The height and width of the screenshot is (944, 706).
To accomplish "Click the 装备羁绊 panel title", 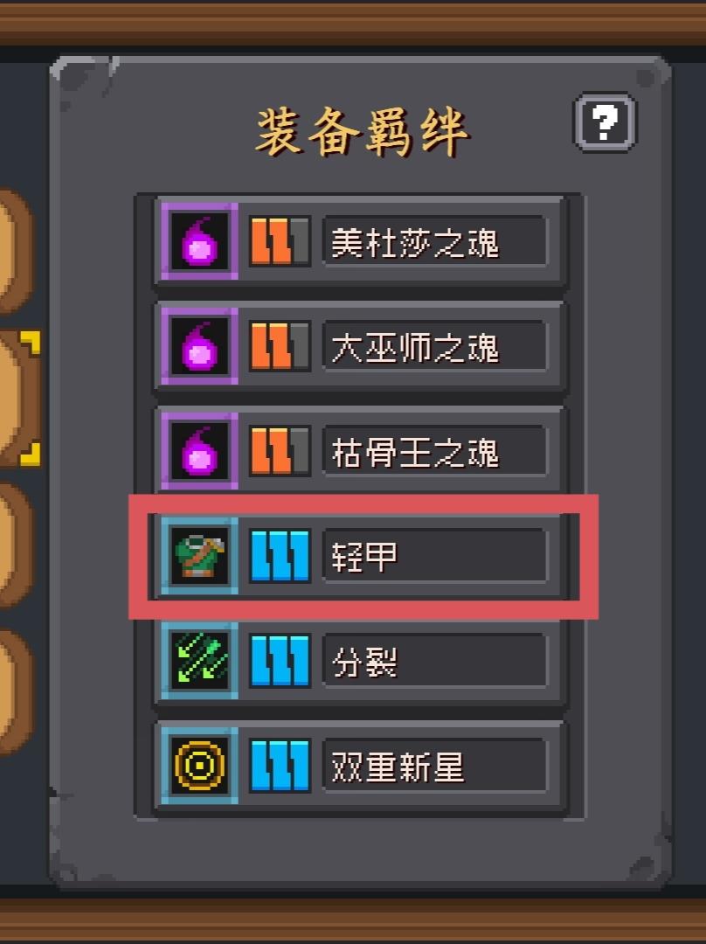I will pyautogui.click(x=363, y=132).
